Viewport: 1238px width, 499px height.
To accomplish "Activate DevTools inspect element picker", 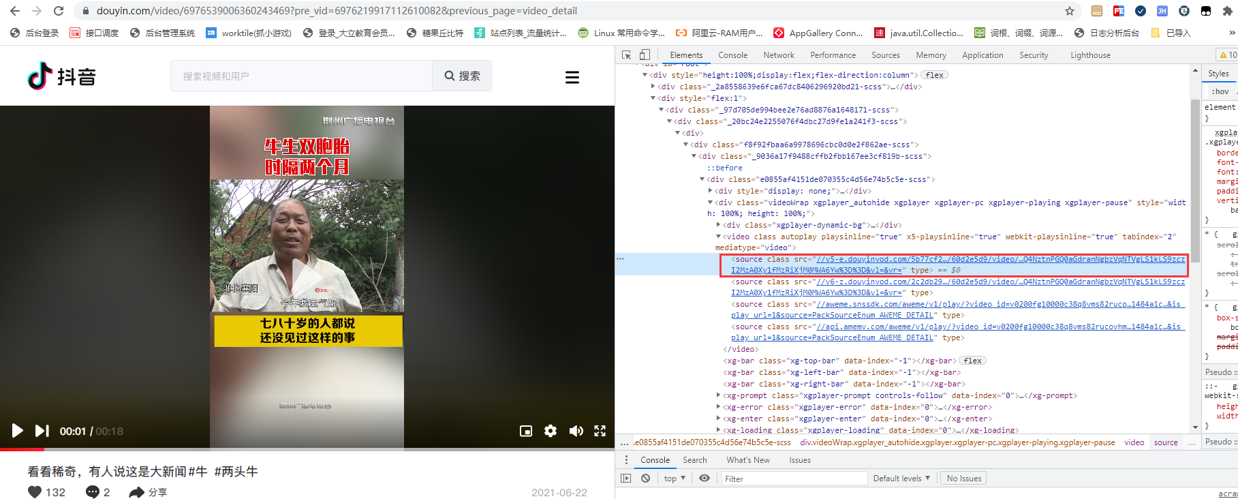I will pyautogui.click(x=626, y=55).
